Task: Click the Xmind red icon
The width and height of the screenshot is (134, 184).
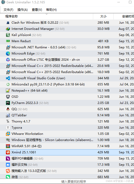Action: pyautogui.click(x=8, y=152)
